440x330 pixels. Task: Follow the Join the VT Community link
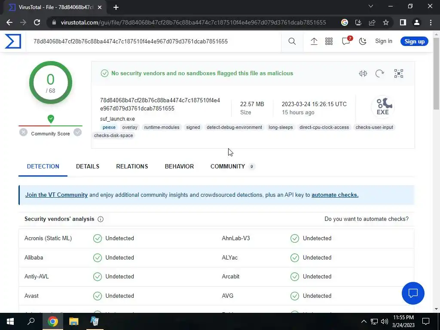(x=56, y=195)
